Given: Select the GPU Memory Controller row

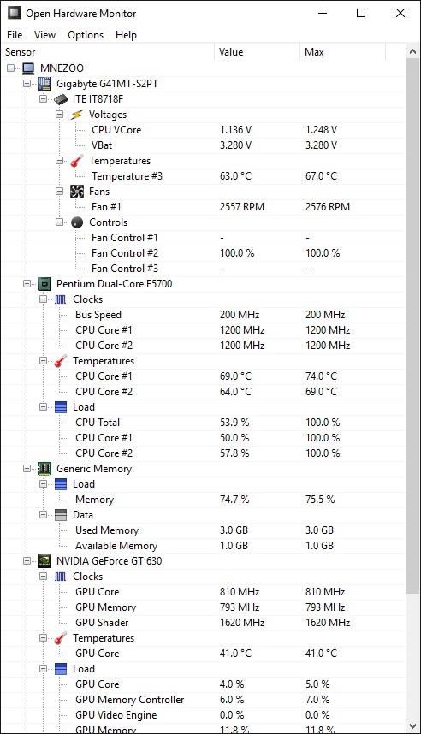Looking at the screenshot, I should [204, 700].
